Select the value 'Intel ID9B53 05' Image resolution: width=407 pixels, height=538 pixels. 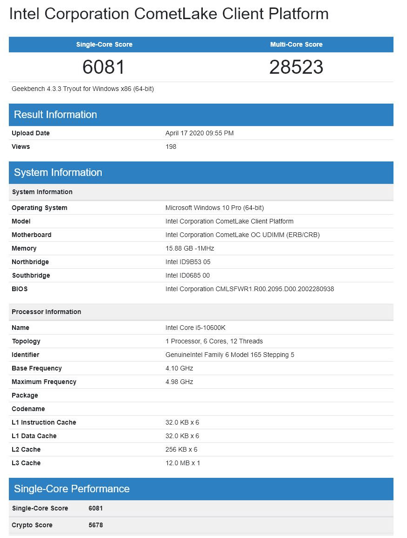pos(188,262)
